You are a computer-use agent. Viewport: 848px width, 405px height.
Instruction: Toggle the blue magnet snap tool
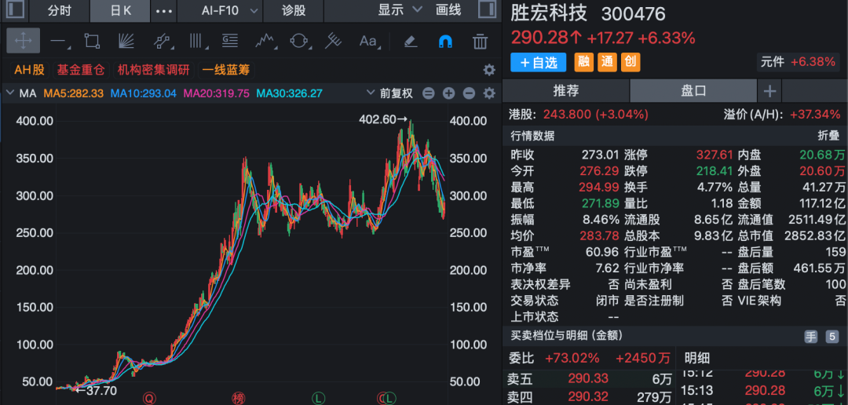click(445, 41)
